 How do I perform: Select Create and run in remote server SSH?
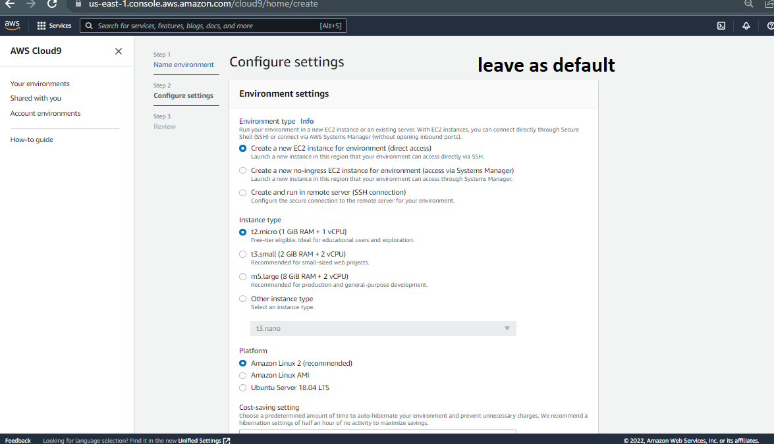(x=243, y=193)
